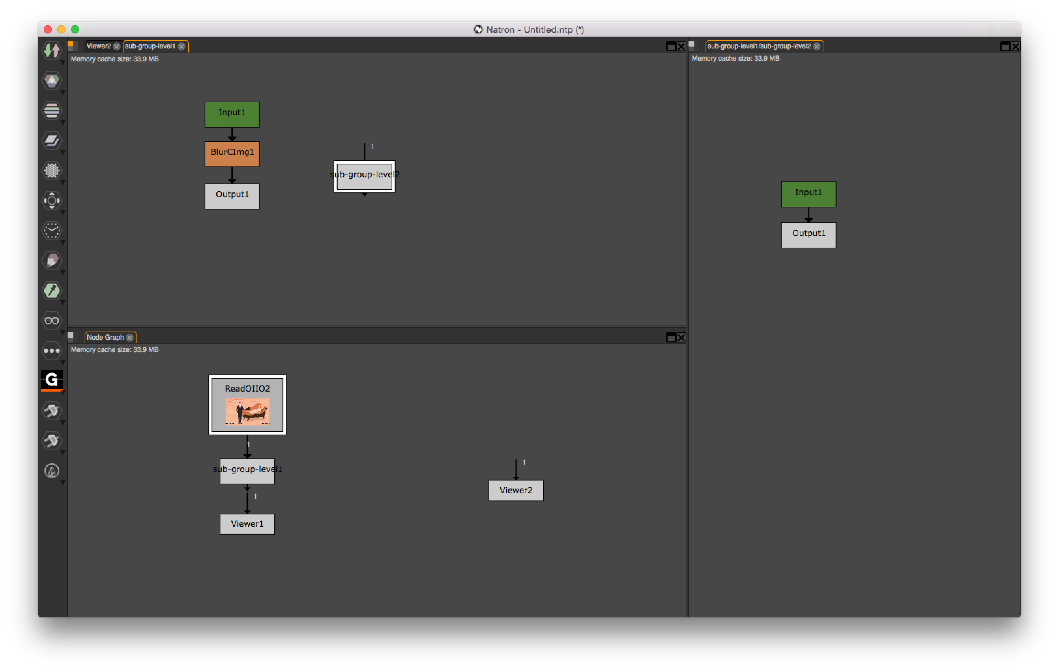The height and width of the screenshot is (672, 1059).
Task: Open the Filter nodes honeycomb icon
Action: click(52, 171)
